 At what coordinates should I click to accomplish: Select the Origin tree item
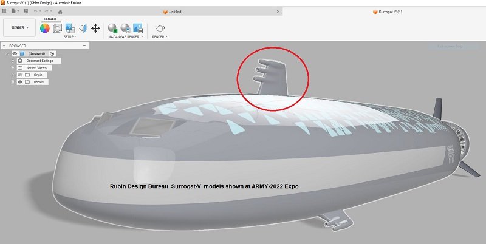[38, 75]
